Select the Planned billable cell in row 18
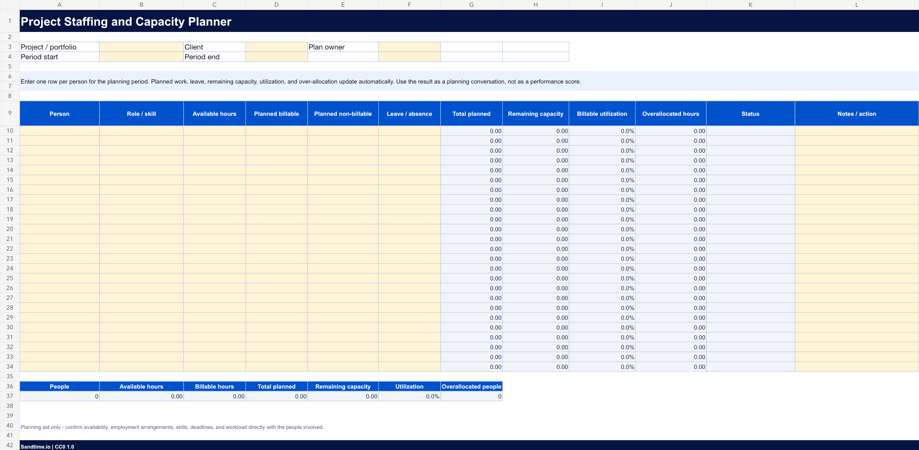Screen dimensions: 919x450 (276, 210)
